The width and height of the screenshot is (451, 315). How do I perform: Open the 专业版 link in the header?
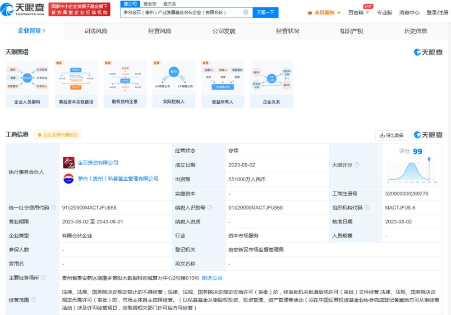385,13
